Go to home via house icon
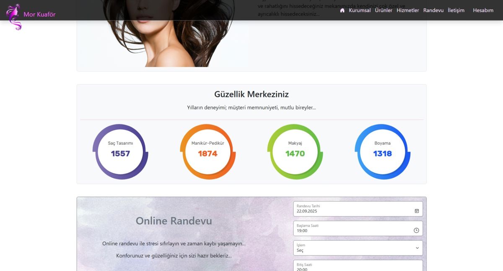This screenshot has height=271, width=503. 342,10
